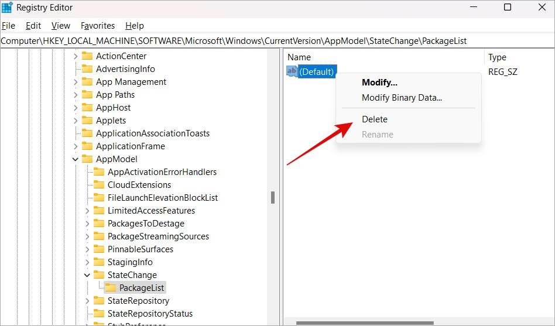This screenshot has width=555, height=326.
Task: Select the StateRepositoryStatus key label
Action: [x=150, y=314]
